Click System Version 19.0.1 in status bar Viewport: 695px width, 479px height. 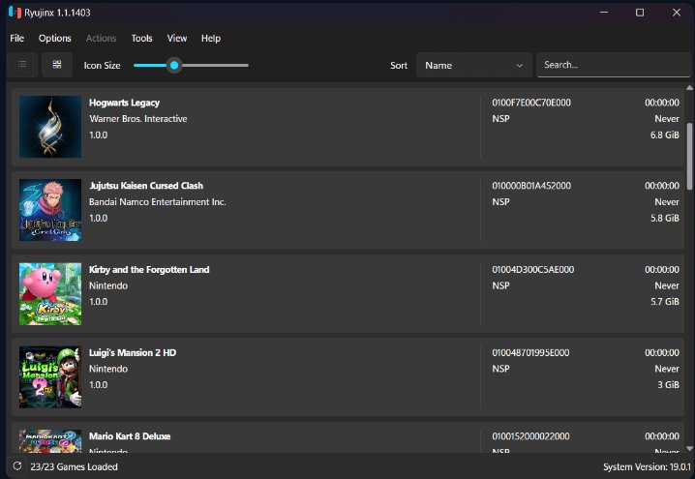(x=647, y=466)
